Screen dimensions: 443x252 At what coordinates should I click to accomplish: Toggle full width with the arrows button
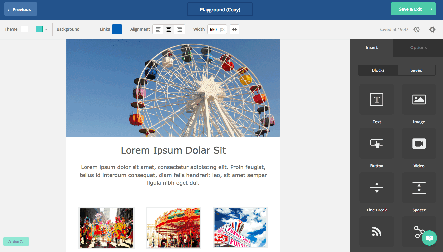234,29
